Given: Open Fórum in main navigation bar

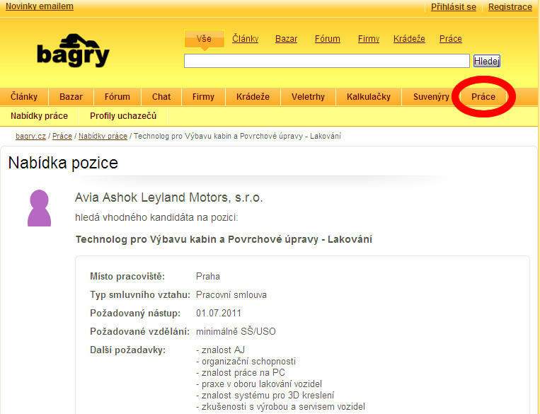Looking at the screenshot, I should [117, 97].
